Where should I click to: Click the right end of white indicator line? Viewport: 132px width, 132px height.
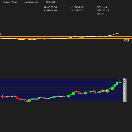click(x=120, y=33)
